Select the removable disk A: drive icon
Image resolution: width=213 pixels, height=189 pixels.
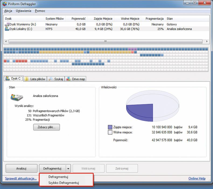coord(7,24)
